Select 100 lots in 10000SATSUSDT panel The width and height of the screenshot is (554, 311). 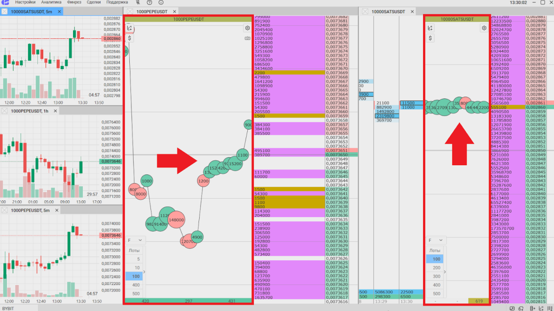click(x=437, y=259)
